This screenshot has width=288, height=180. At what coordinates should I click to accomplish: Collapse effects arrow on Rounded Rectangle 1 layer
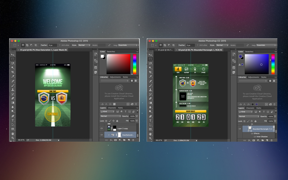(274, 129)
